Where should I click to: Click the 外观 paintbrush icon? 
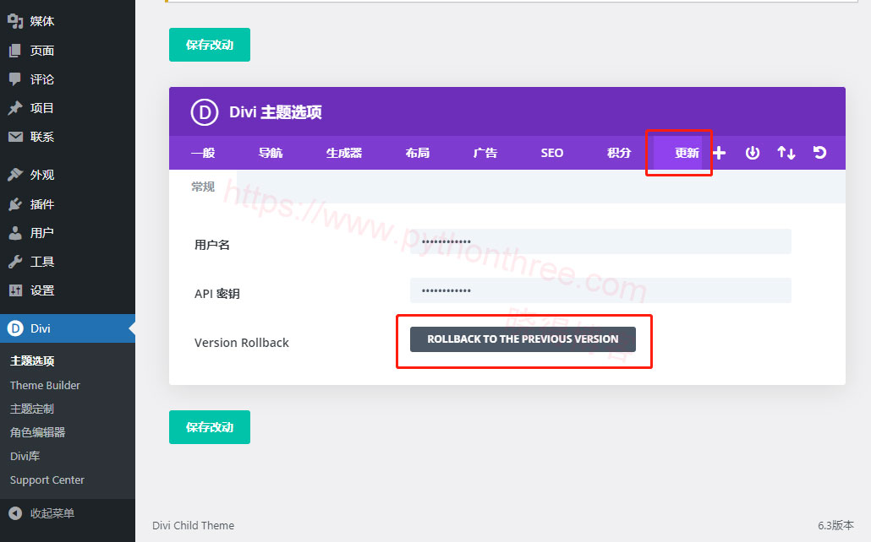pos(15,175)
